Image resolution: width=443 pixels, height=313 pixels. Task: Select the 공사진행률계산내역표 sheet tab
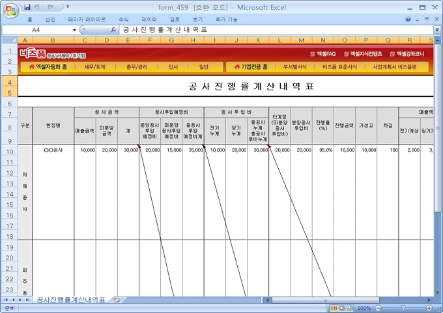[x=70, y=299]
